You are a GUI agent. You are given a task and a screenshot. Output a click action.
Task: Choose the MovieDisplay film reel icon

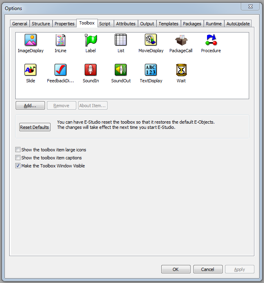tap(151, 40)
